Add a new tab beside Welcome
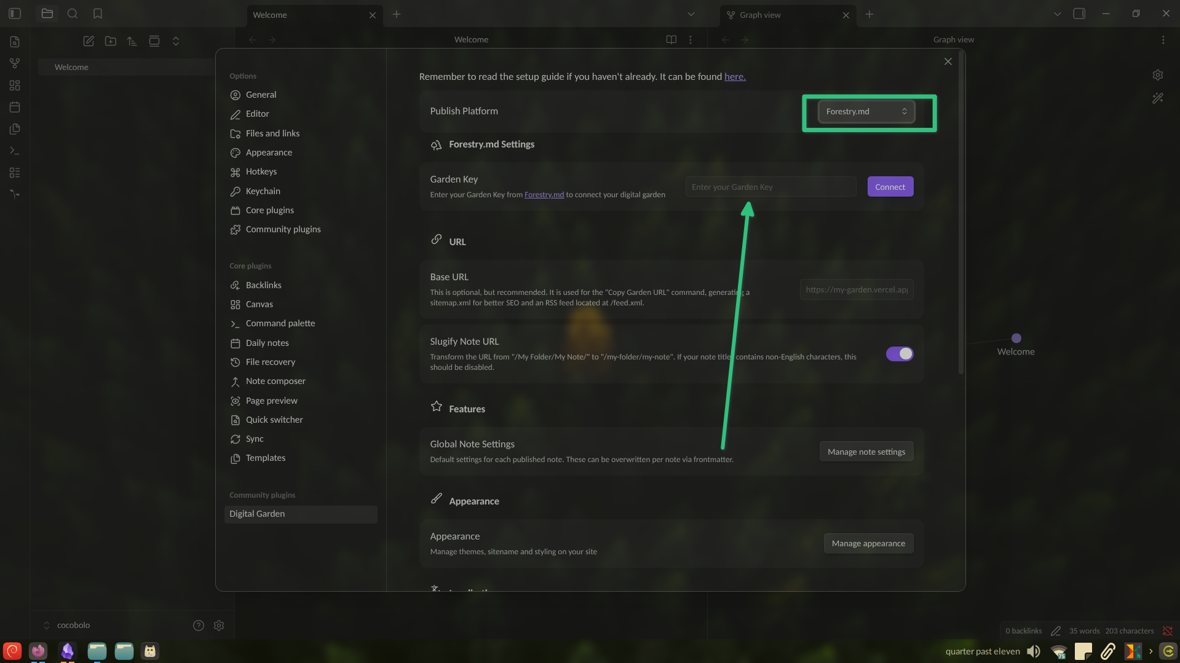This screenshot has height=663, width=1180. click(397, 14)
